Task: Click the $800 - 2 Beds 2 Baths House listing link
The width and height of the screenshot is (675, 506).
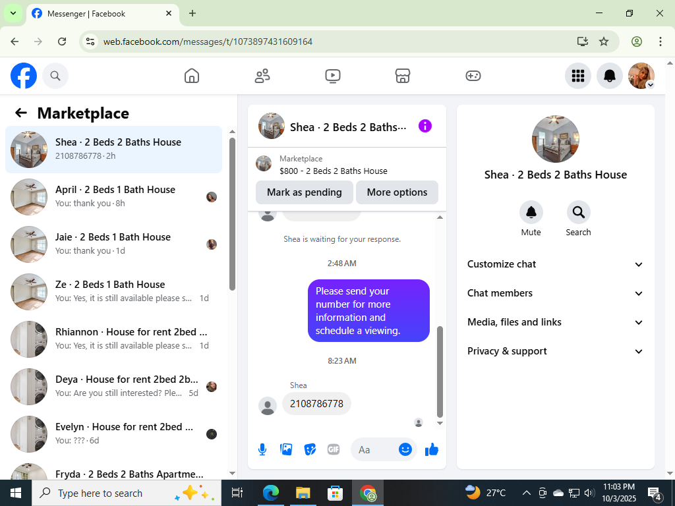Action: pyautogui.click(x=333, y=171)
